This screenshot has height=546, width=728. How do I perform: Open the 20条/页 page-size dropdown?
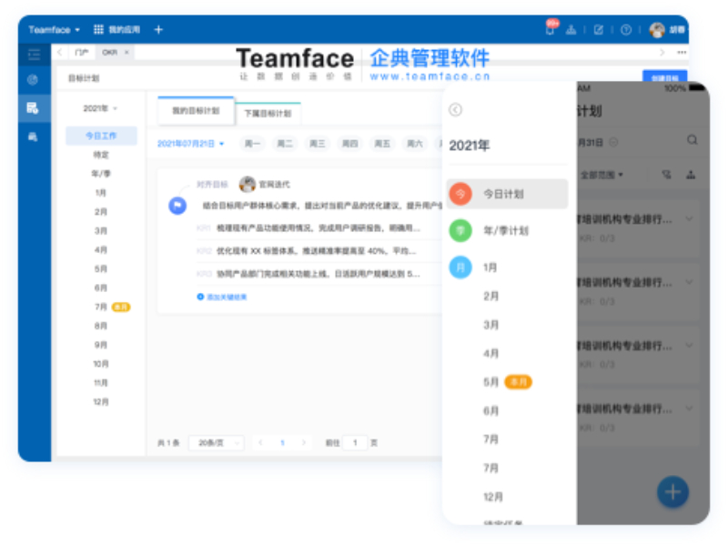[215, 442]
